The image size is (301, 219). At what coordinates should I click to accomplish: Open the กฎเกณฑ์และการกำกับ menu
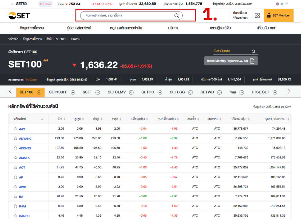(126, 28)
